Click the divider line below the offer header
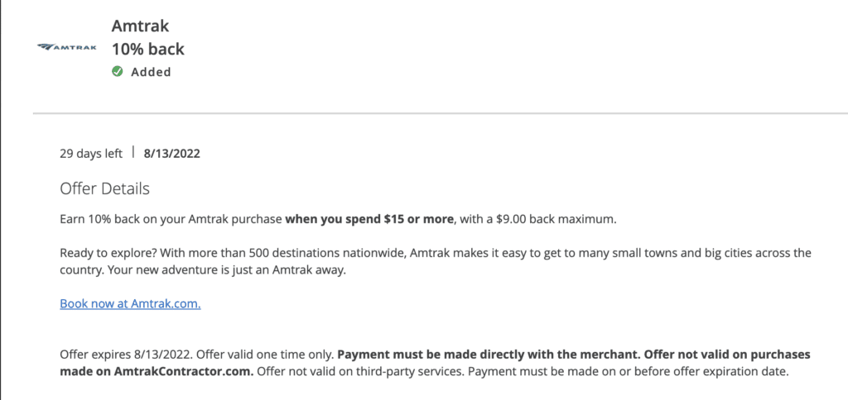Image resolution: width=848 pixels, height=400 pixels. point(441,113)
